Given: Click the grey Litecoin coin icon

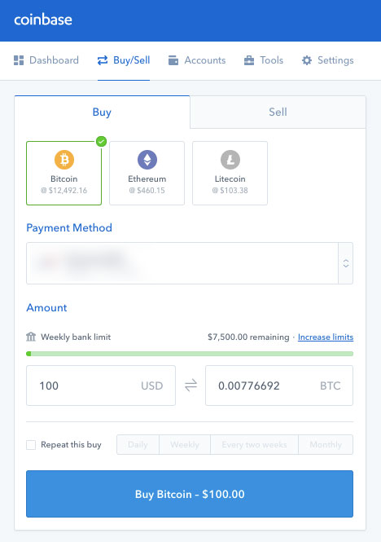Looking at the screenshot, I should pos(230,160).
